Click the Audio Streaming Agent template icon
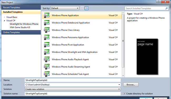 (47, 67)
